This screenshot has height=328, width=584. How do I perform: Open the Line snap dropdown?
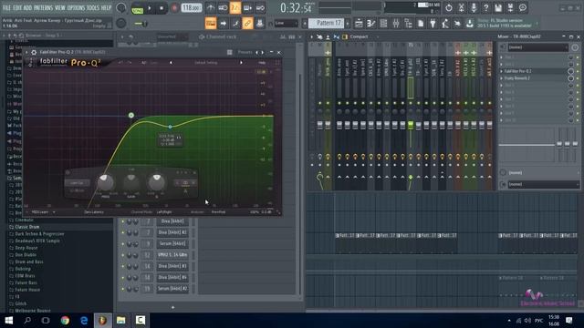click(x=286, y=24)
